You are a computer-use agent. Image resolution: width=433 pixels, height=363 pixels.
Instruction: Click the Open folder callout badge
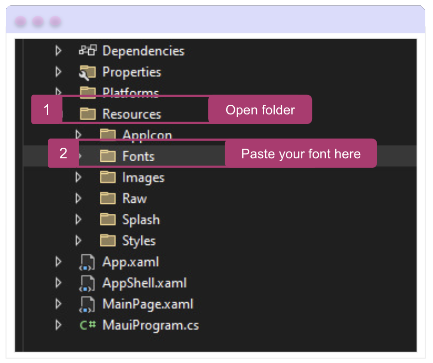[x=260, y=110]
